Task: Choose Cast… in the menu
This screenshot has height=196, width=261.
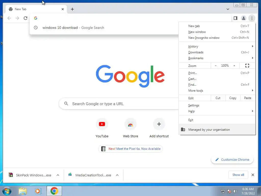Action: coord(217,79)
